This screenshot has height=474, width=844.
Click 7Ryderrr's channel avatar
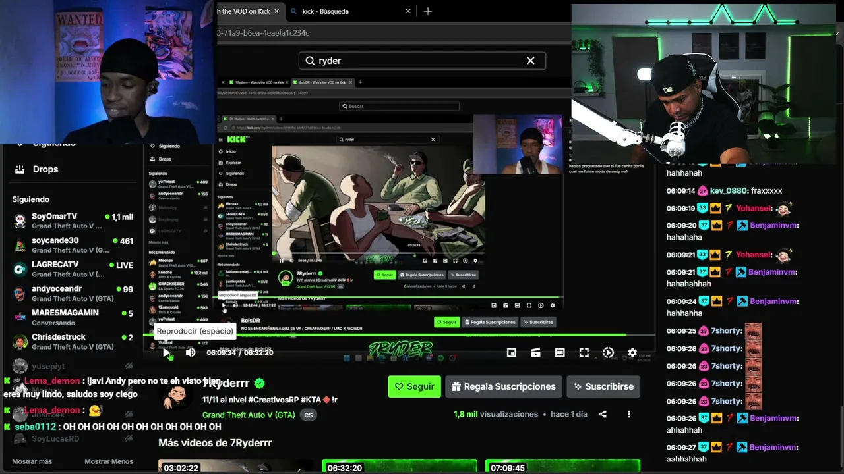click(175, 394)
